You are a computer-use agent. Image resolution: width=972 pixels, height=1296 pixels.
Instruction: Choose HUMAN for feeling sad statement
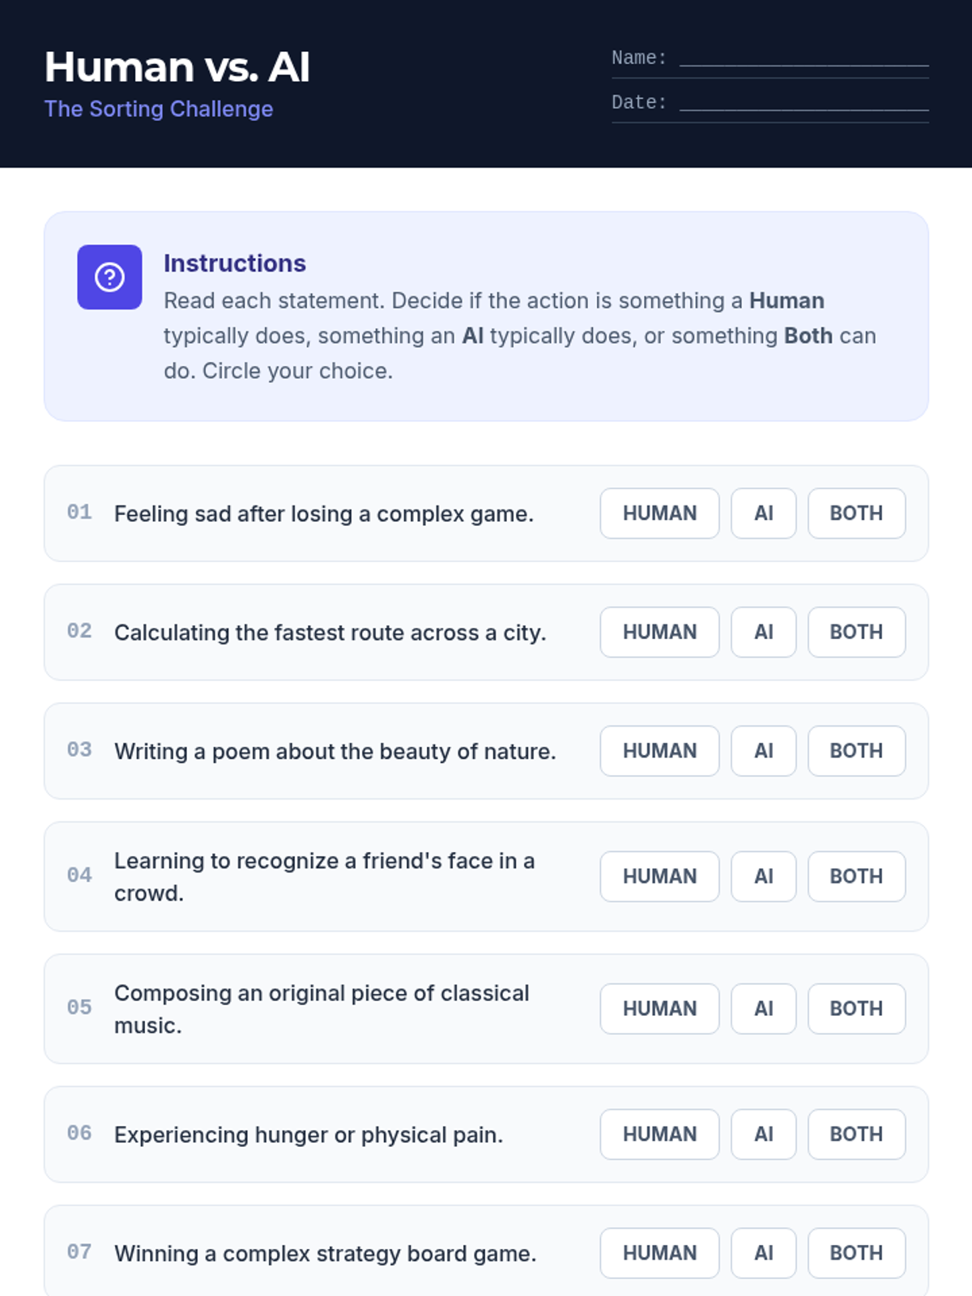point(659,514)
